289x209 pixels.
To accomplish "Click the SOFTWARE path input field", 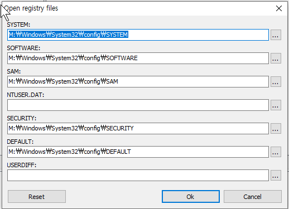I will [138, 58].
